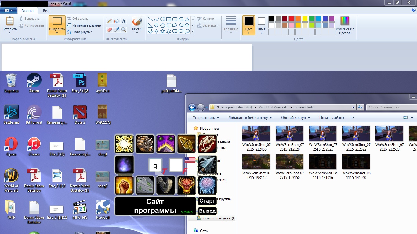The width and height of the screenshot is (417, 234).
Task: Click the Вставить paste icon
Action: coord(10,21)
